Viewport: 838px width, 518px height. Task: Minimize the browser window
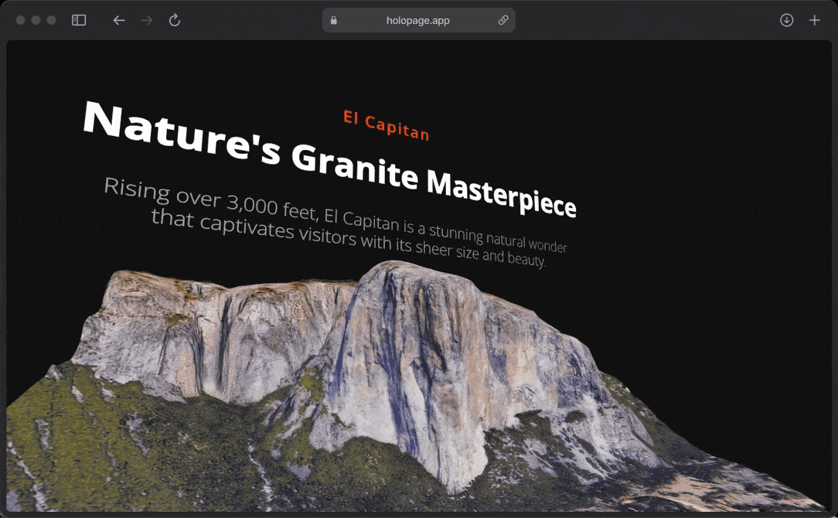click(36, 20)
